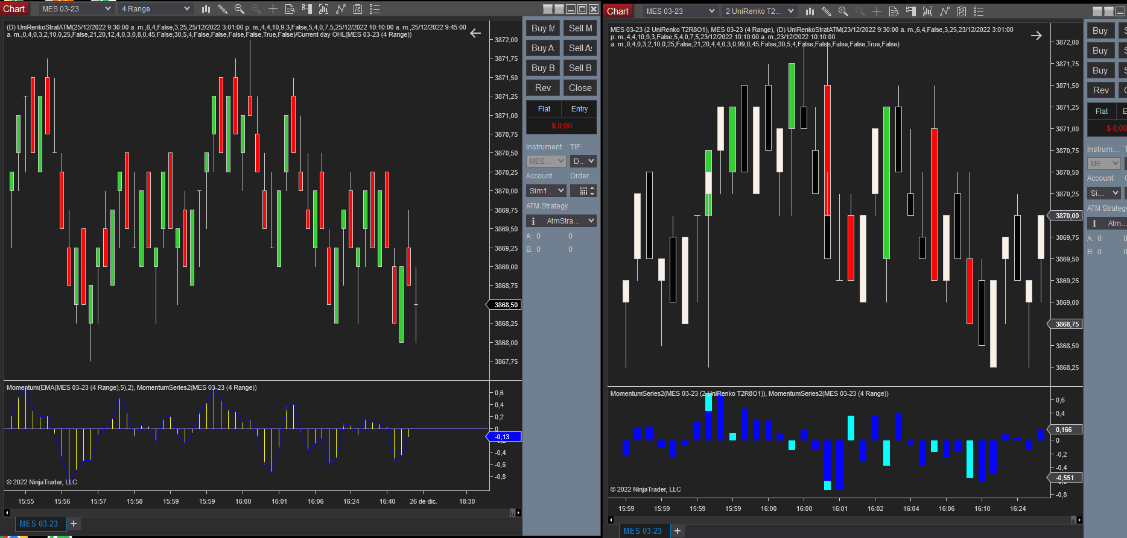The image size is (1127, 538).
Task: Click Rev button in left chart trader
Action: click(543, 88)
